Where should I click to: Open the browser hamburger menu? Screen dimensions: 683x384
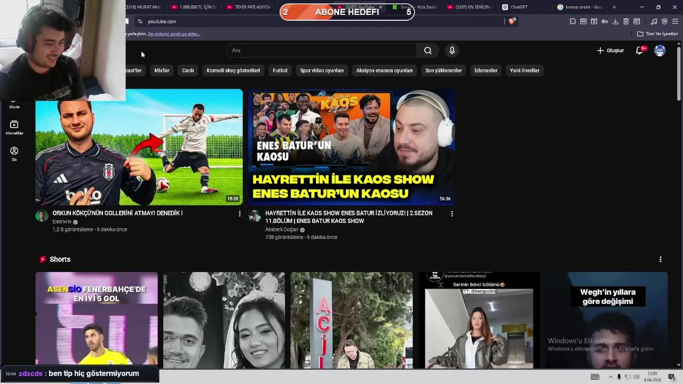(x=675, y=21)
